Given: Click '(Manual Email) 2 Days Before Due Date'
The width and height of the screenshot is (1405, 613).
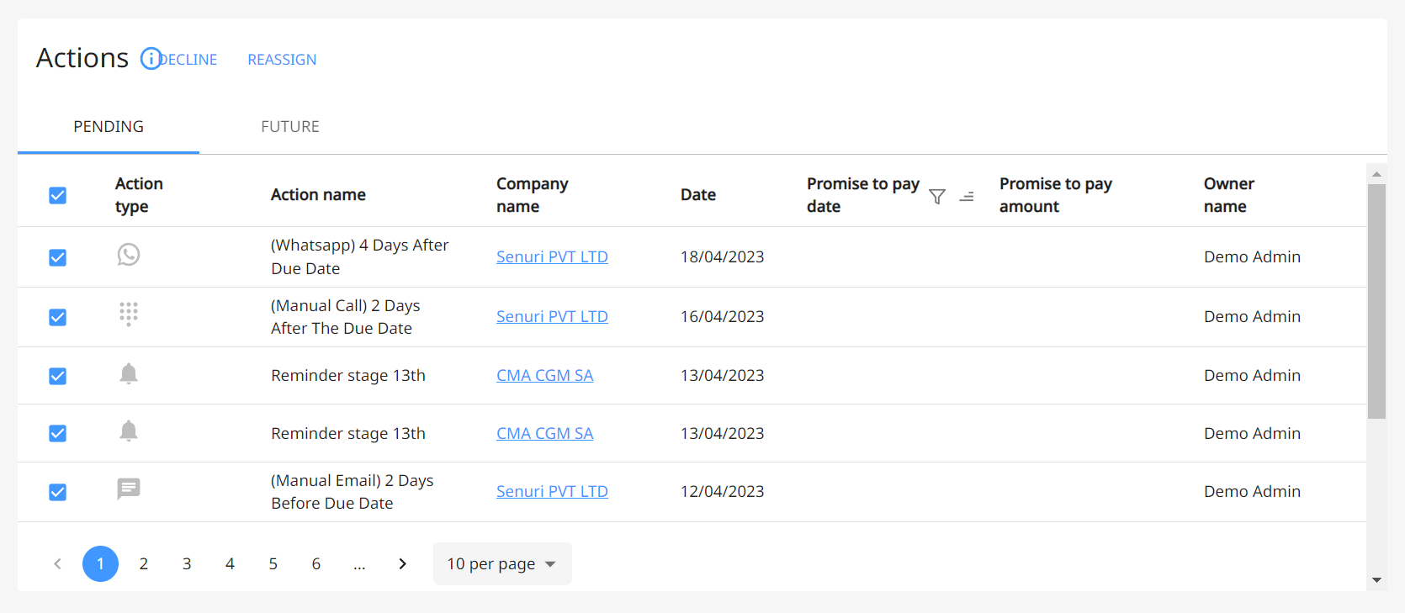Looking at the screenshot, I should pos(353,492).
